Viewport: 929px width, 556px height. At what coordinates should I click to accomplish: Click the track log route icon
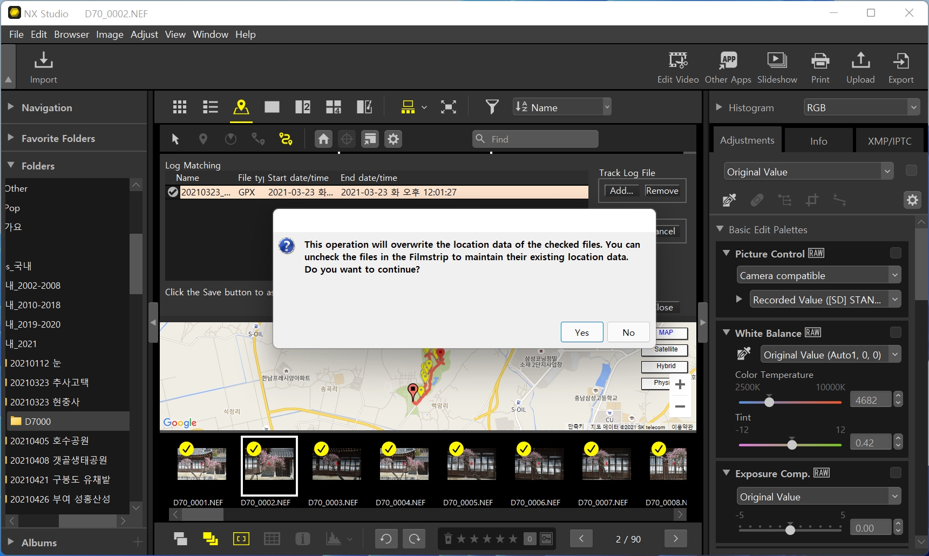click(x=286, y=139)
